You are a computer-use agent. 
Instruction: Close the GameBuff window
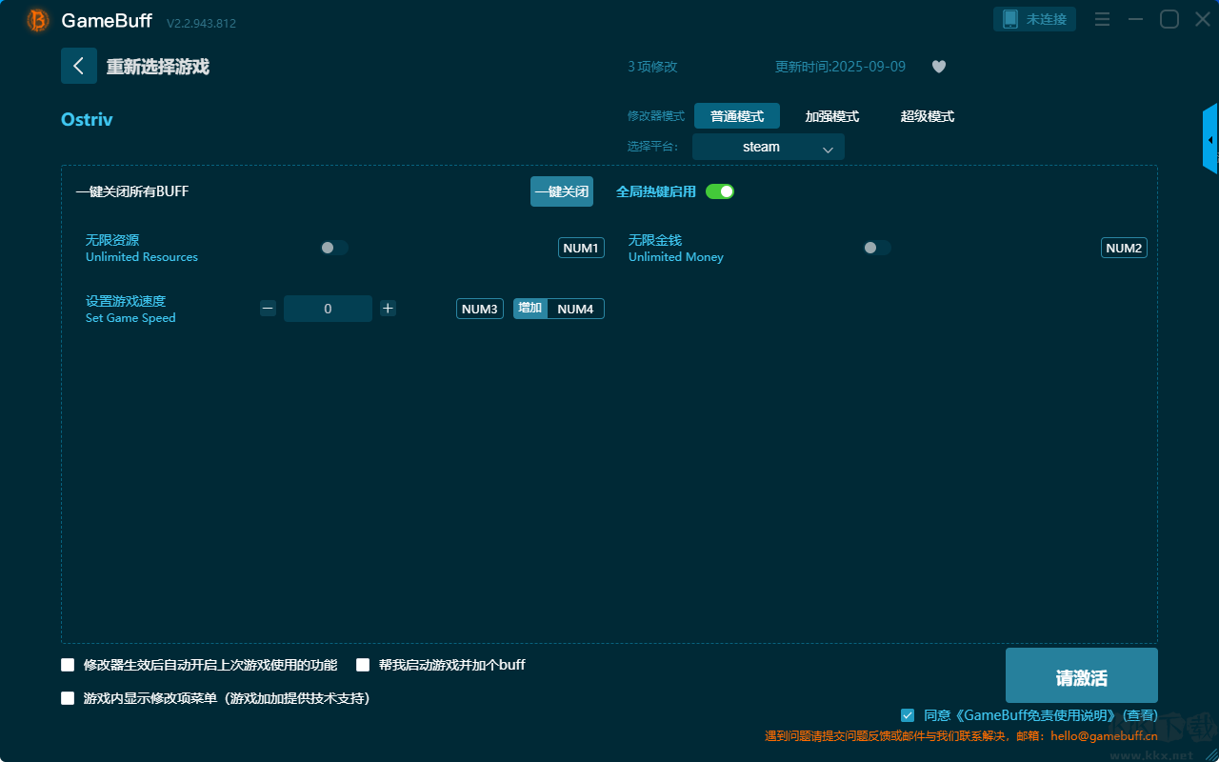[x=1203, y=19]
